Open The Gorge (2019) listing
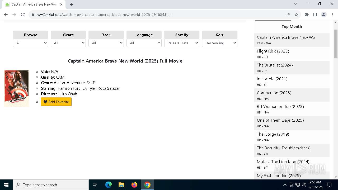This screenshot has height=190, width=338. [292, 137]
